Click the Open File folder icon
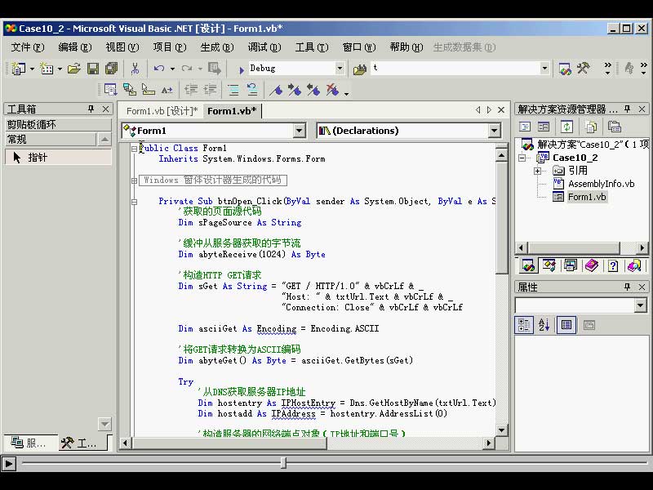653x490 pixels. 73,69
